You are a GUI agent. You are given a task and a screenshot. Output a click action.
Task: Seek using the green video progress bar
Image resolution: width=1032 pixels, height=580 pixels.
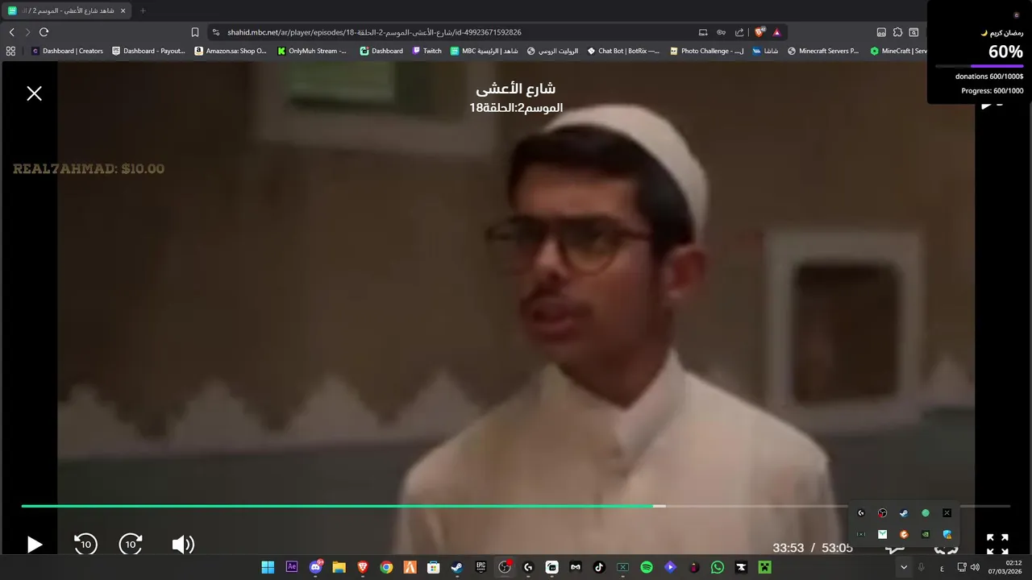(339, 506)
